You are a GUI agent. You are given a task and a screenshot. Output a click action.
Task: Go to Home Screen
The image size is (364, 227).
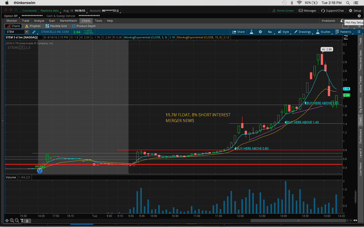coord(283,11)
